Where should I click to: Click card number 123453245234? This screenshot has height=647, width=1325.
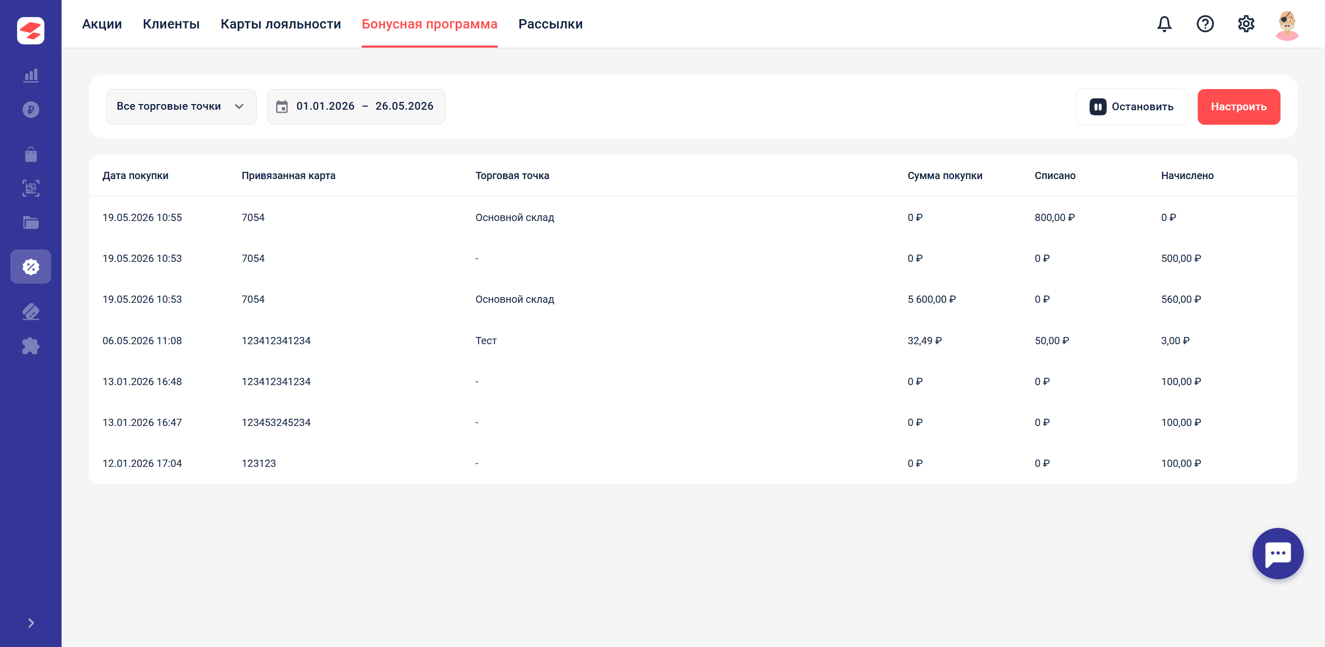[276, 422]
